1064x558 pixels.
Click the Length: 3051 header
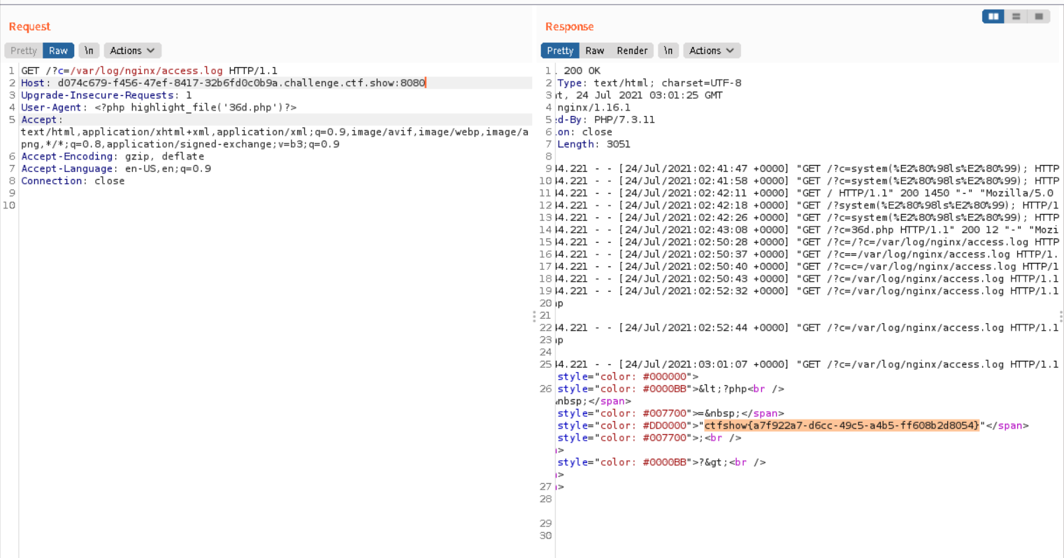(x=594, y=144)
